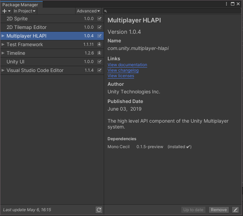The height and width of the screenshot is (216, 243).
Task: Select the 2D Tilemap Editor package
Action: (52, 27)
